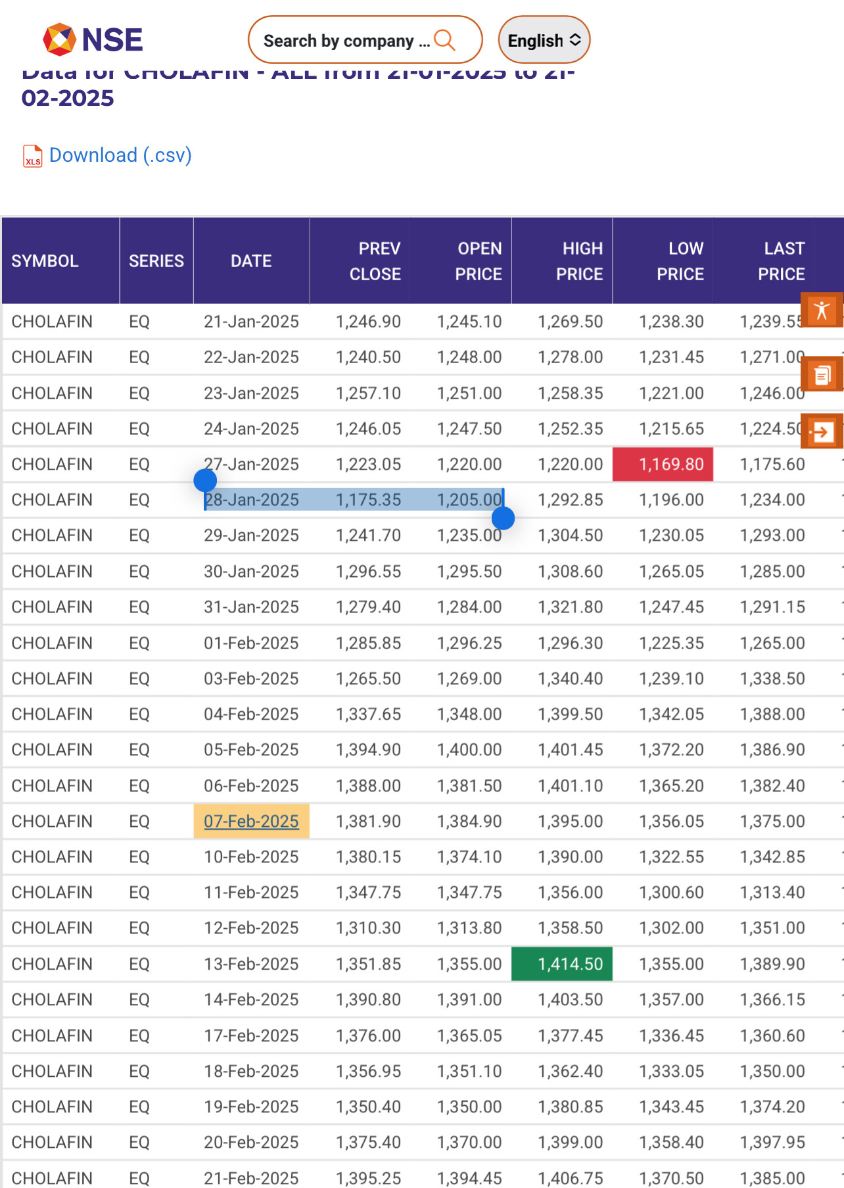Click the 18-Feb-2025 date cell
844x1188 pixels.
point(251,1072)
